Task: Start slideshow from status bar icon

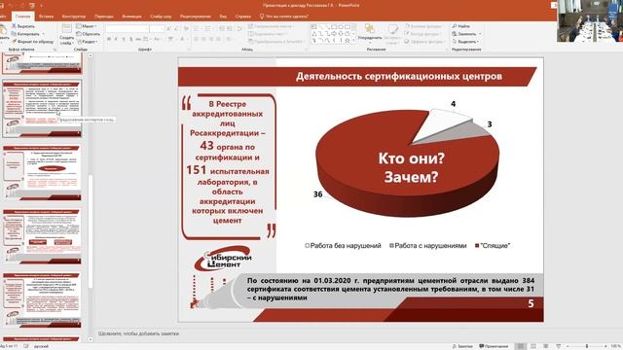Action: pos(558,346)
